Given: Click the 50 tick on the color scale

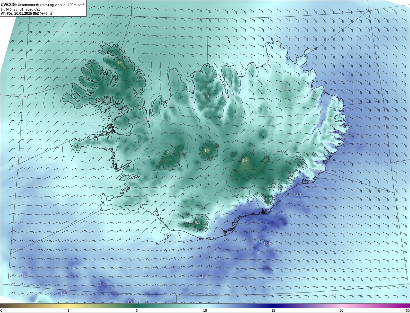Looking at the screenshot, I should pos(407,311).
